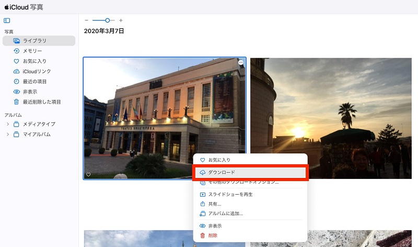Choose 非表示 in the context menu
The width and height of the screenshot is (418, 247).
point(250,226)
